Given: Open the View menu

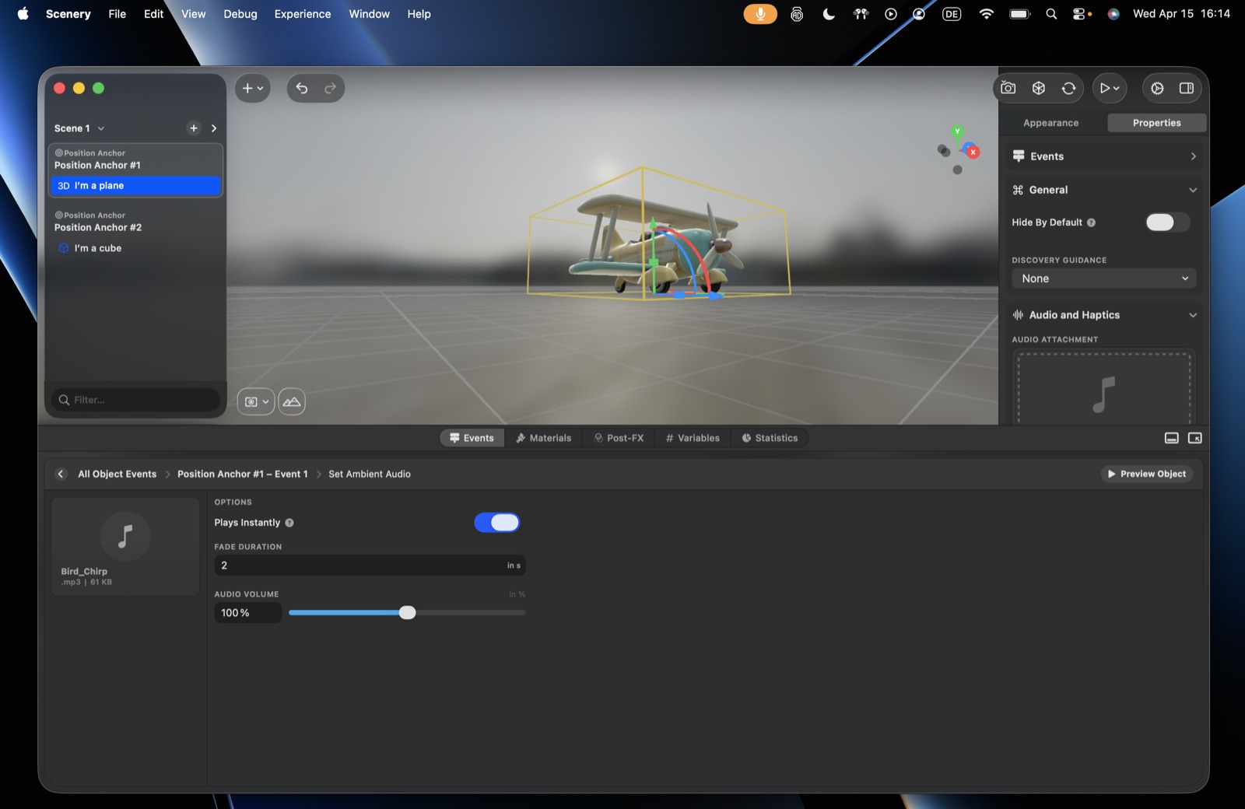Looking at the screenshot, I should pos(193,14).
